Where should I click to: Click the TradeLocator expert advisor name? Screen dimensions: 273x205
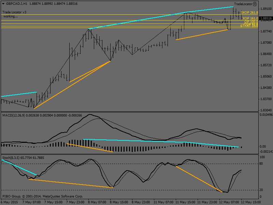[243, 4]
